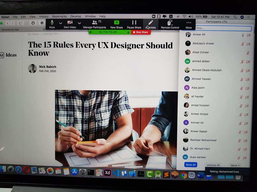Select participant Anwer Sabah
The width and height of the screenshot is (257, 192).
pos(199,131)
